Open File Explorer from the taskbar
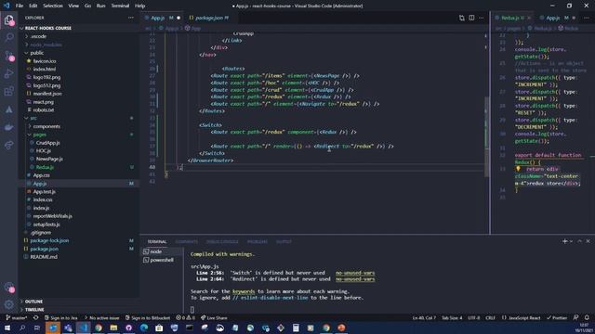This screenshot has width=595, height=334. tap(113, 328)
